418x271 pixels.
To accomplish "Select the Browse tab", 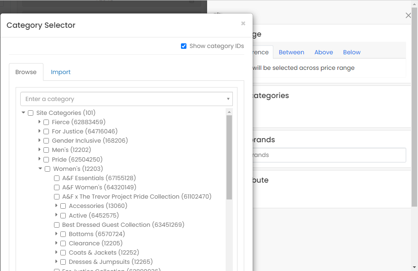I will (26, 72).
